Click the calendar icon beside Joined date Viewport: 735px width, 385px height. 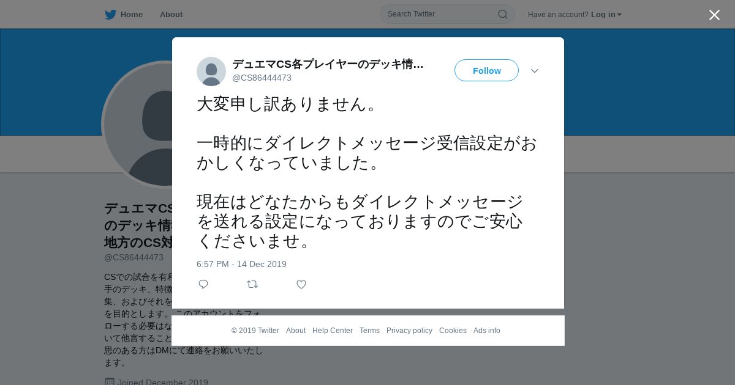click(110, 382)
